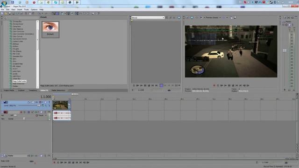Collapse the audio track header

[2, 112]
